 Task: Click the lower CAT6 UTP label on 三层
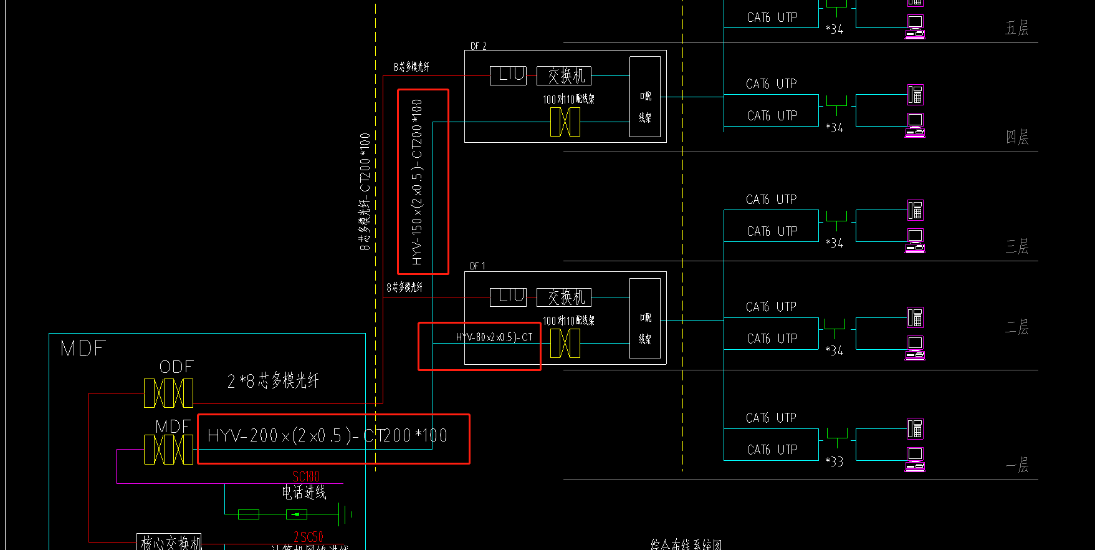coord(772,231)
